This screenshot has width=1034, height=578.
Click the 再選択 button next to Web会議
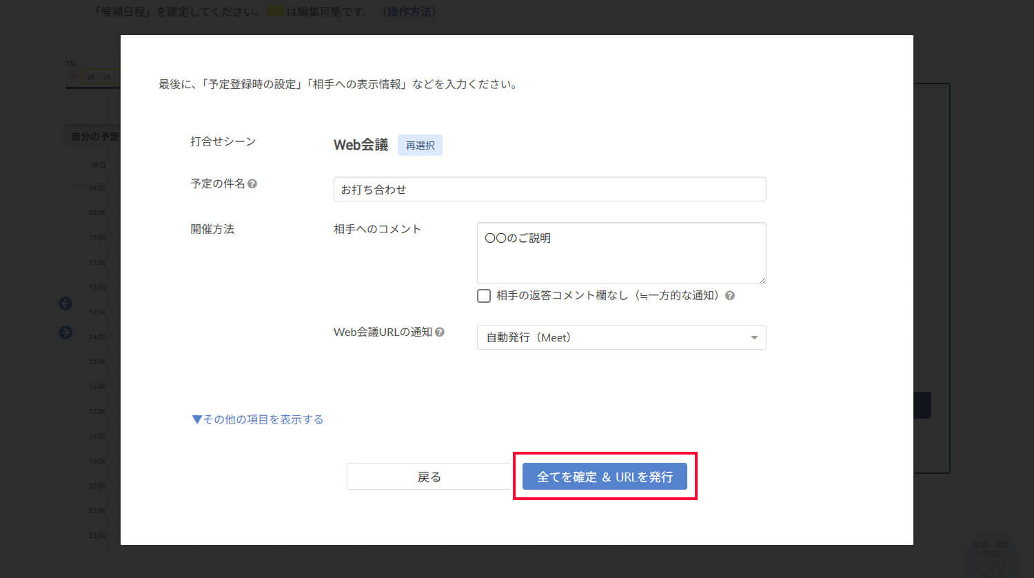(x=420, y=146)
